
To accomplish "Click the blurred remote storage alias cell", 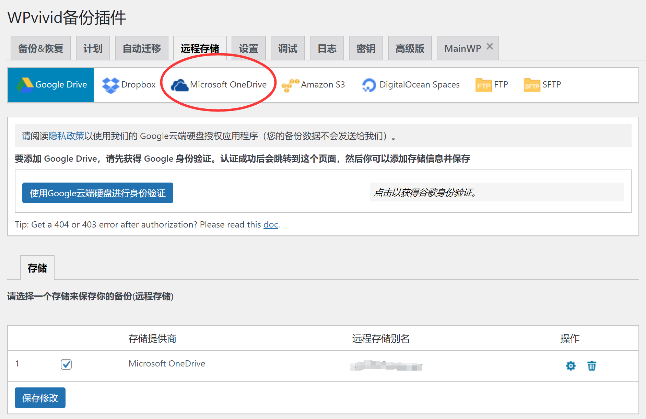I will (386, 365).
